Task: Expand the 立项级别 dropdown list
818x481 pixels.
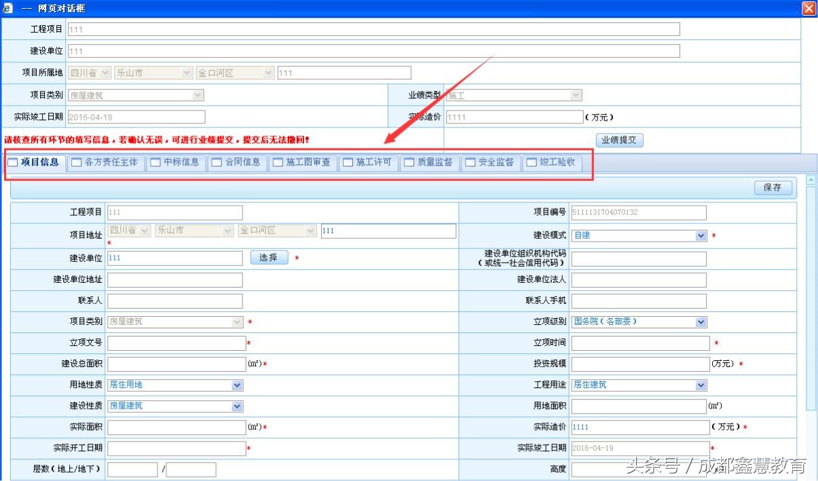Action: (701, 322)
